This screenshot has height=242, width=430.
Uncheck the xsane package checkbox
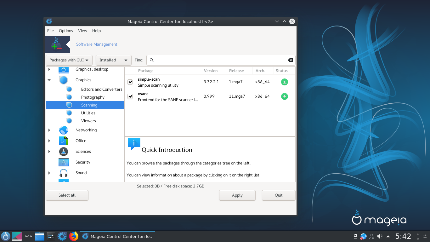tap(130, 96)
